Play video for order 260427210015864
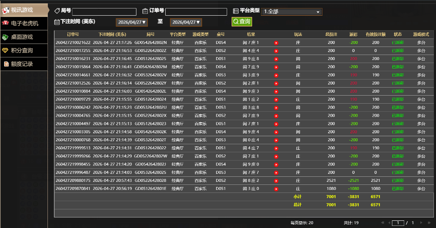The height and width of the screenshot is (228, 436). [x=276, y=67]
